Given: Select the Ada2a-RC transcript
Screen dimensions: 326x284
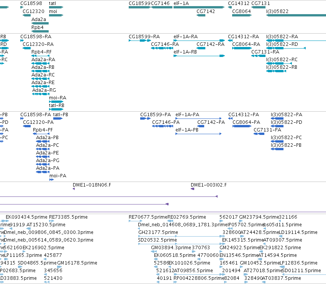Looking at the screenshot, I should [x=40, y=79].
